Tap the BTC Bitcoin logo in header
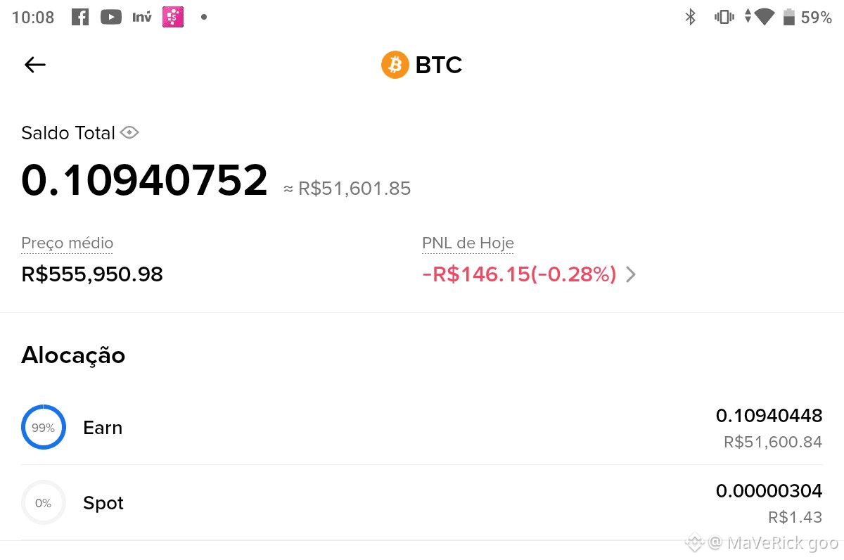This screenshot has width=844, height=560. point(395,65)
